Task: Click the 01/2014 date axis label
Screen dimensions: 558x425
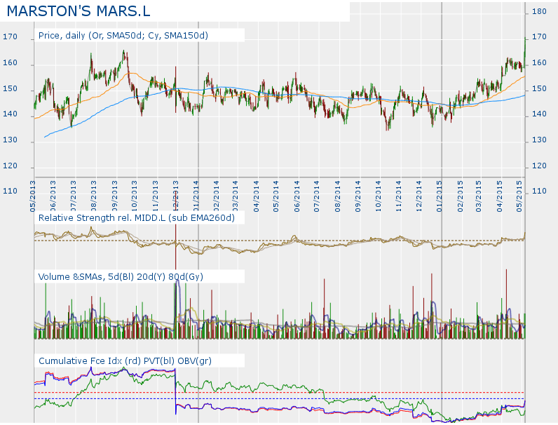Action: (196, 196)
